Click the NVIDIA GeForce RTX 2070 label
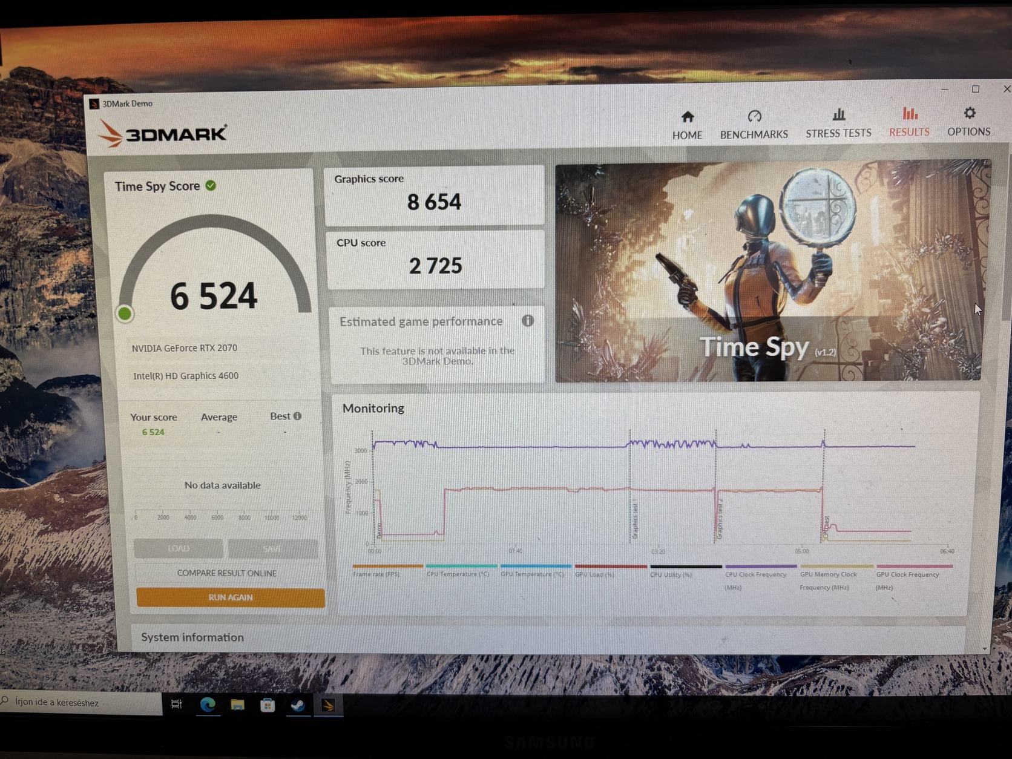1012x759 pixels. (185, 348)
